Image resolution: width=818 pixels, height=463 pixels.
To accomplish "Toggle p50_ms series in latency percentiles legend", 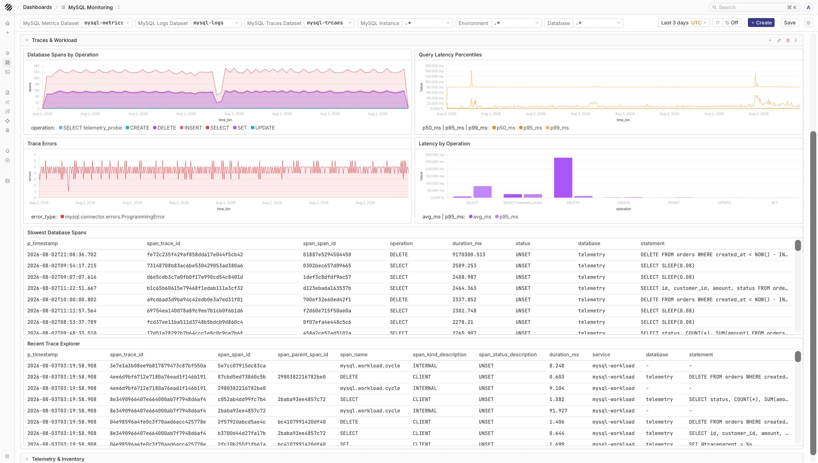I will tap(504, 128).
